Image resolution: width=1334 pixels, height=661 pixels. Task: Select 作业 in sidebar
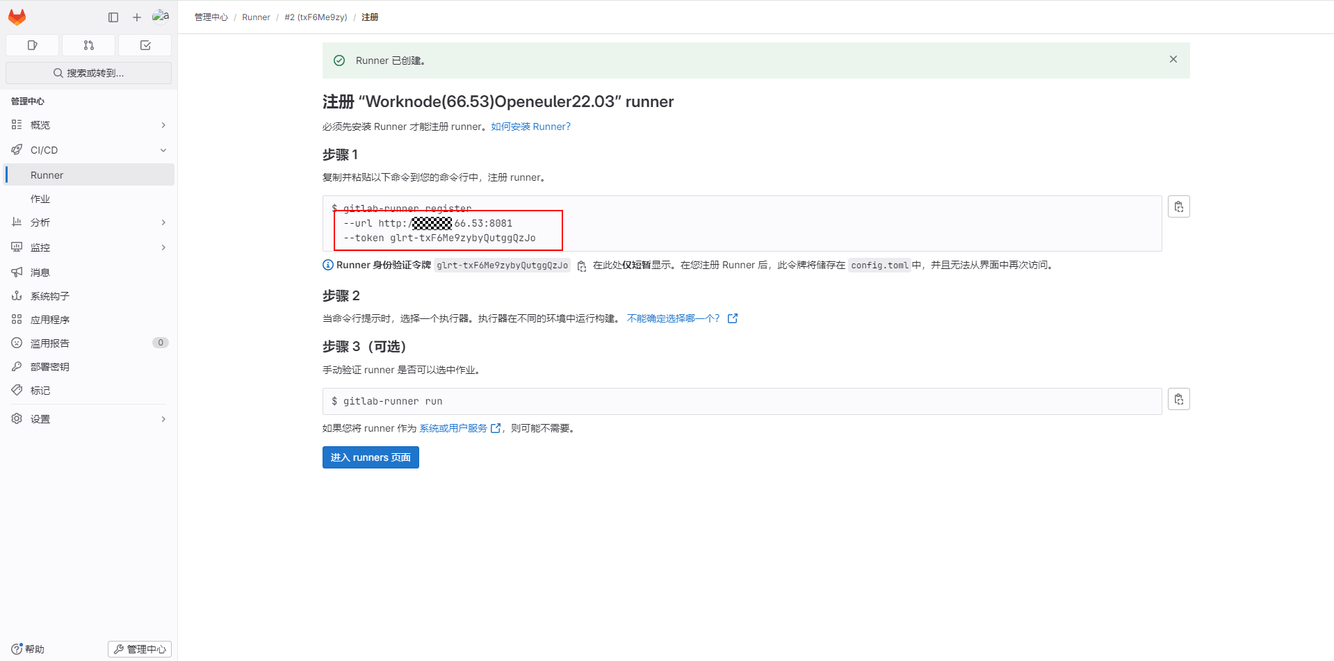coord(89,199)
